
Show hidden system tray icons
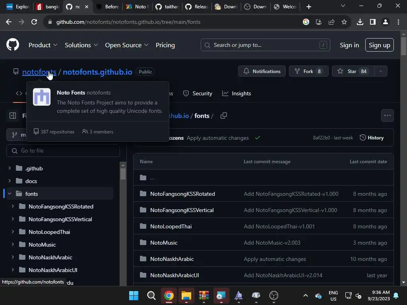pos(306,295)
